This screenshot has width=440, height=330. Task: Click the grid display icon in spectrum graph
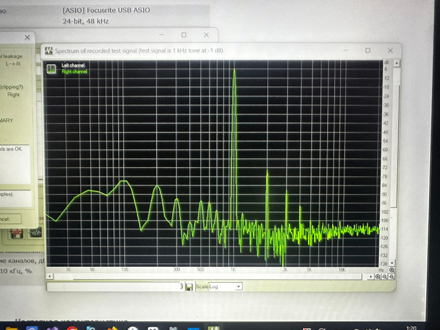click(x=51, y=69)
